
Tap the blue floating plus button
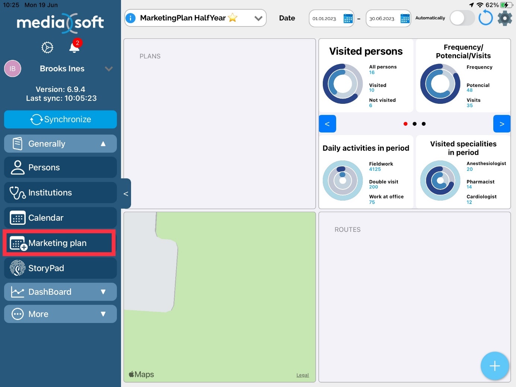click(494, 366)
